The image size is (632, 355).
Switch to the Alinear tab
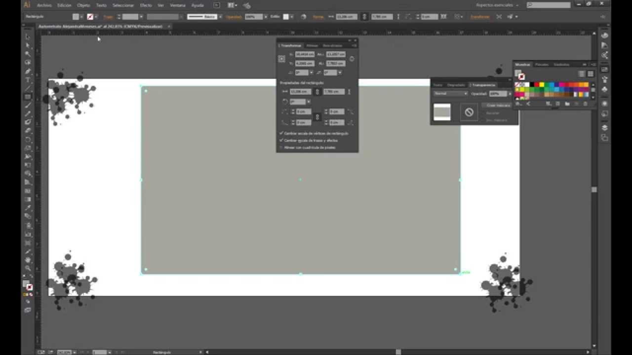313,45
